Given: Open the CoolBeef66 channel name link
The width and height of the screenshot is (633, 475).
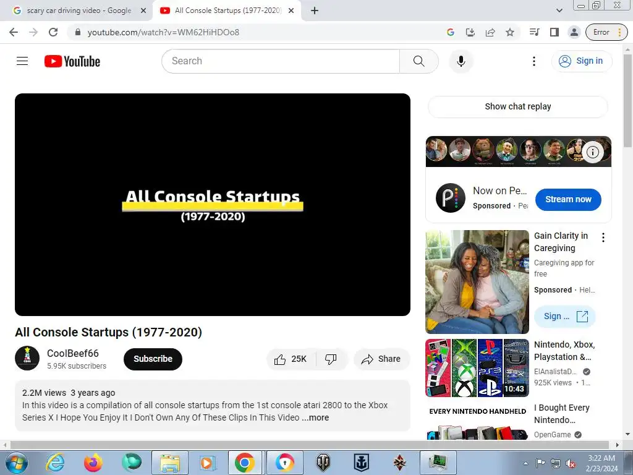Looking at the screenshot, I should (73, 353).
